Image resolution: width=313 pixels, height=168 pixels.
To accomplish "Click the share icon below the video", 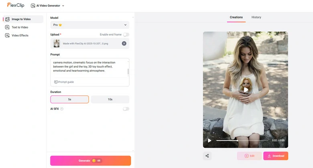I will (207, 156).
